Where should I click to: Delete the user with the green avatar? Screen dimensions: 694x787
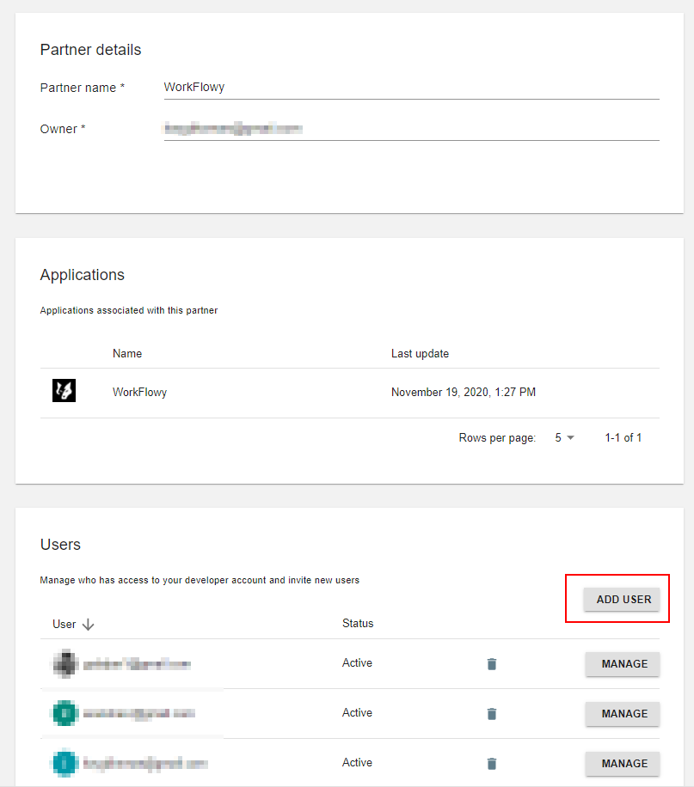pos(492,714)
